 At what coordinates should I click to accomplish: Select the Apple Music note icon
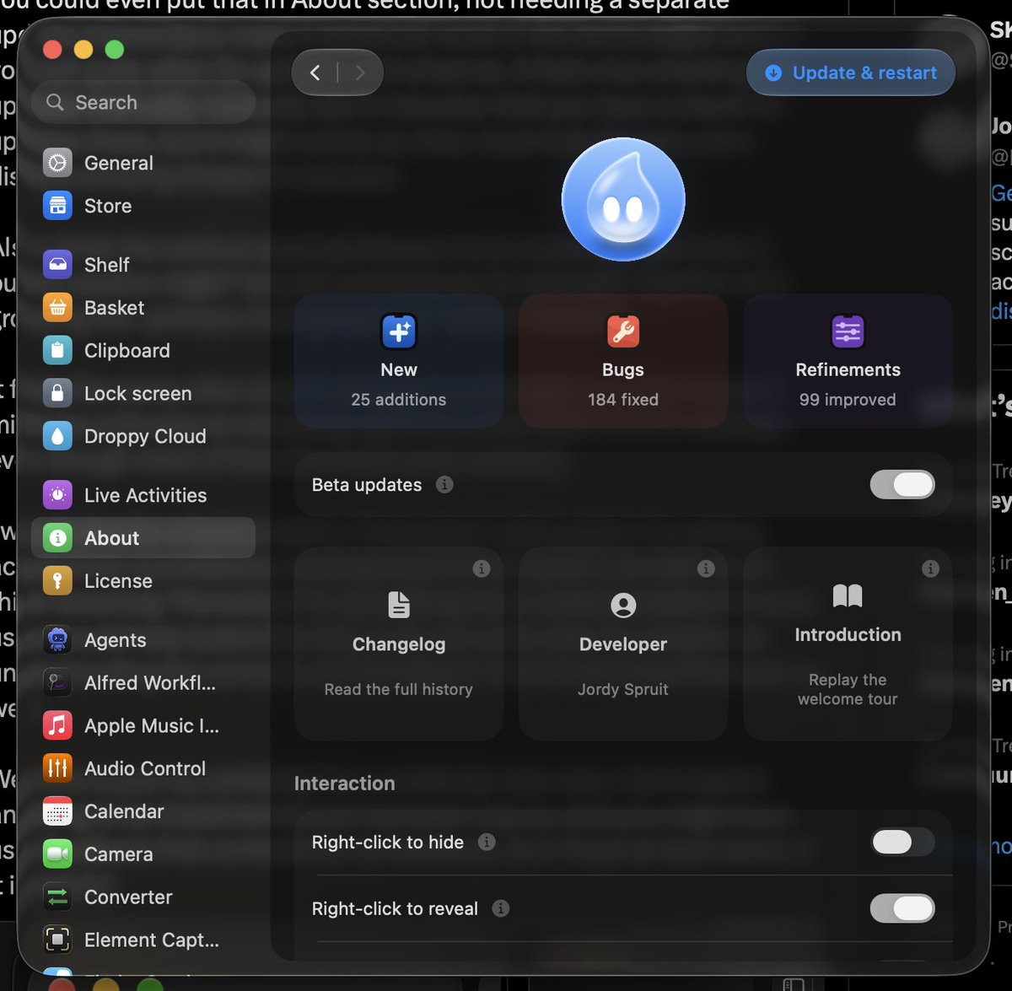[x=57, y=726]
